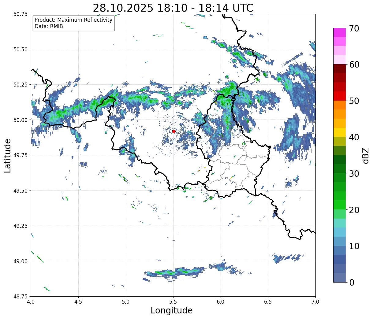Image resolution: width=373 pixels, height=318 pixels.
Task: Click the yellow colorbar swatch above 40
Action: (339, 132)
